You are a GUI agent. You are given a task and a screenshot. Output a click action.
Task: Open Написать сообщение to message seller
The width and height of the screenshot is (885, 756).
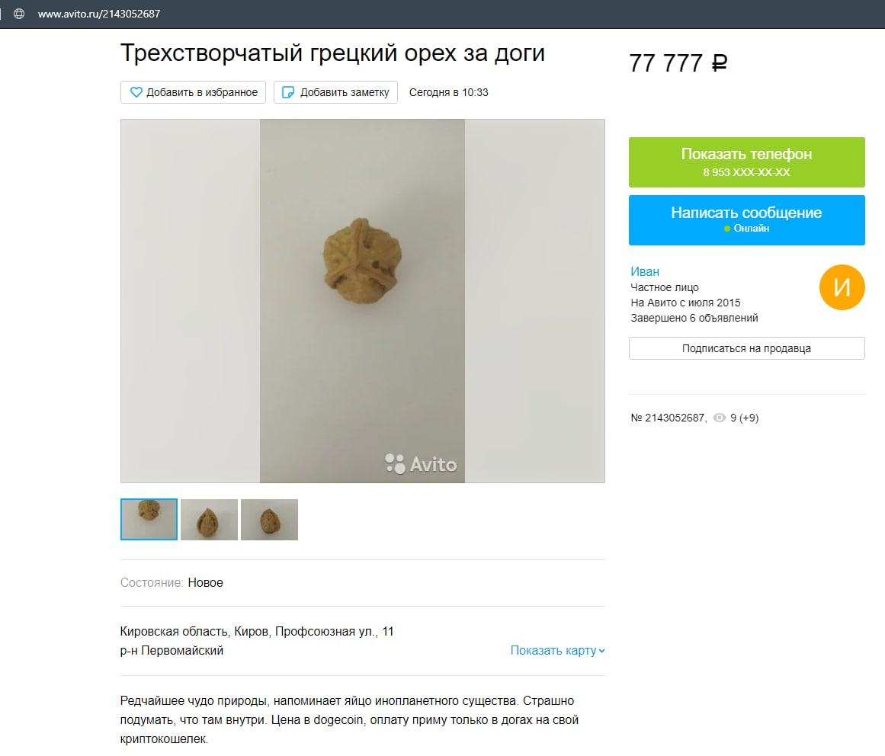747,220
